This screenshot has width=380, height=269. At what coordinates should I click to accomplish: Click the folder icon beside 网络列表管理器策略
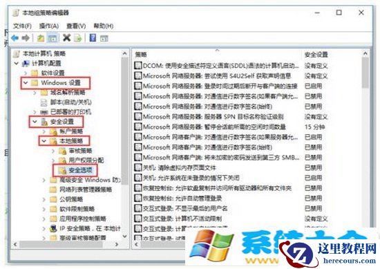click(x=53, y=189)
